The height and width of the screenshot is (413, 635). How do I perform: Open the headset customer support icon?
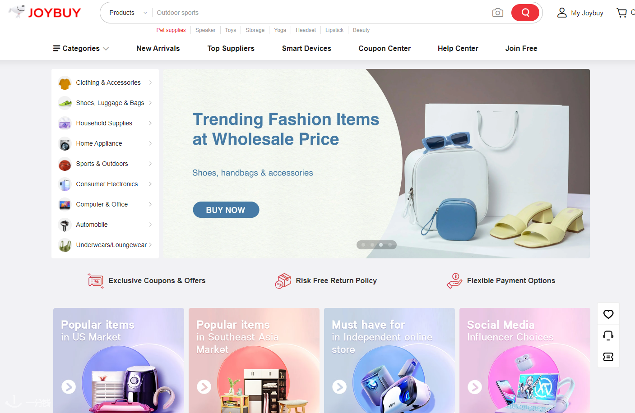[x=608, y=335]
